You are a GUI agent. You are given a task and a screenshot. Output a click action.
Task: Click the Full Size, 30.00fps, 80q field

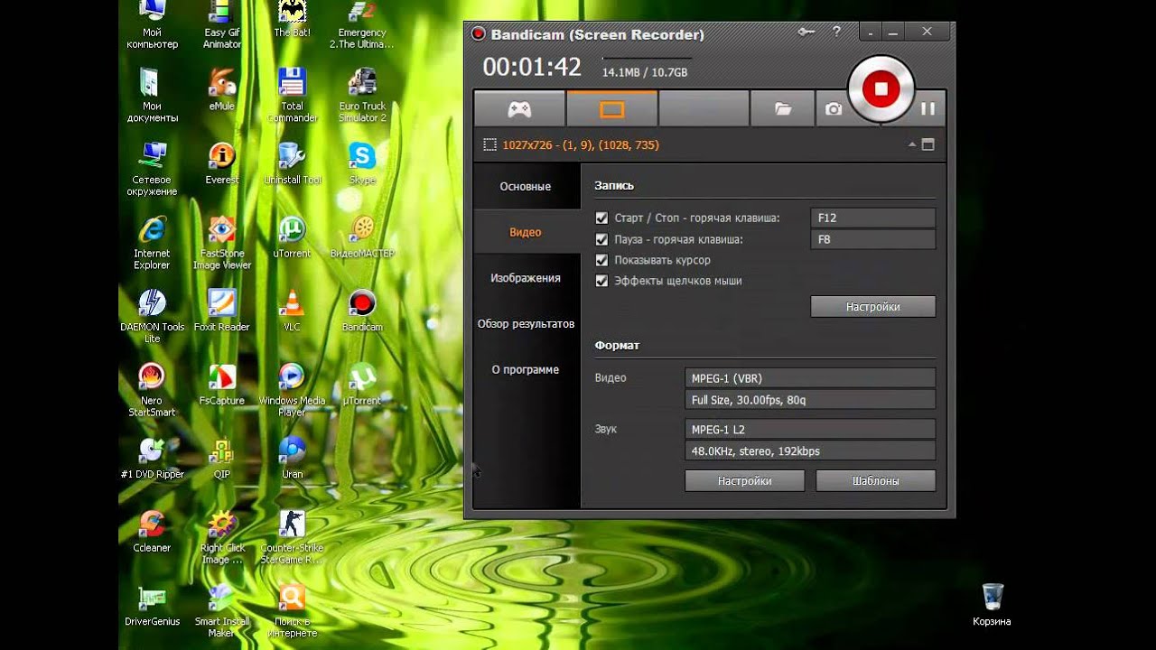(x=810, y=400)
